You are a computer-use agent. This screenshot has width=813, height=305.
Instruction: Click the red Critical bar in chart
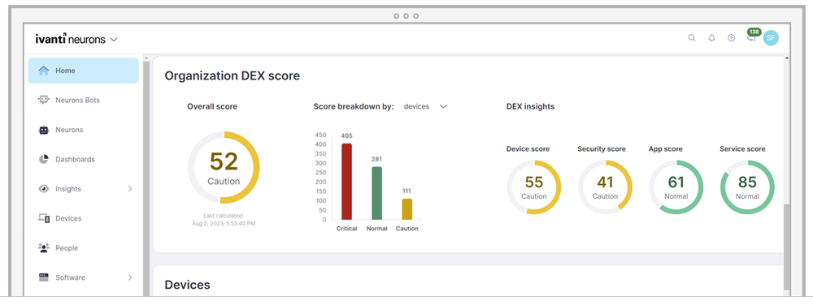point(346,182)
